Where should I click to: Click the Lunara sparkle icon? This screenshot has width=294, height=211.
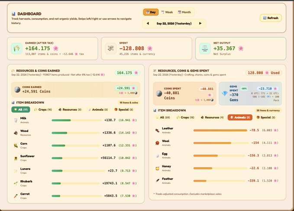tap(16, 171)
